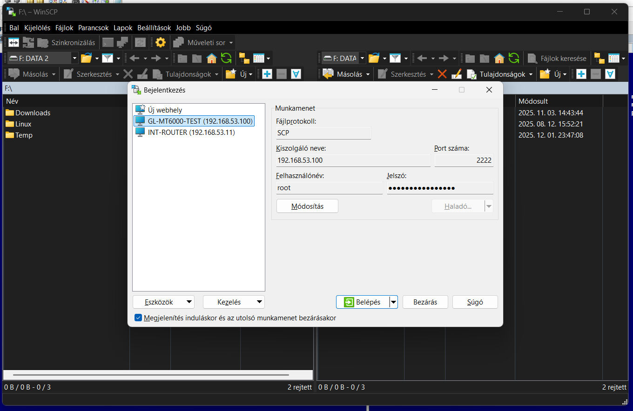633x411 pixels.
Task: Click the right panel's directory tree icon
Action: click(599, 59)
